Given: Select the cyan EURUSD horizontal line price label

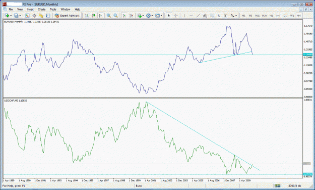Looking at the screenshot, I should (x=307, y=55).
